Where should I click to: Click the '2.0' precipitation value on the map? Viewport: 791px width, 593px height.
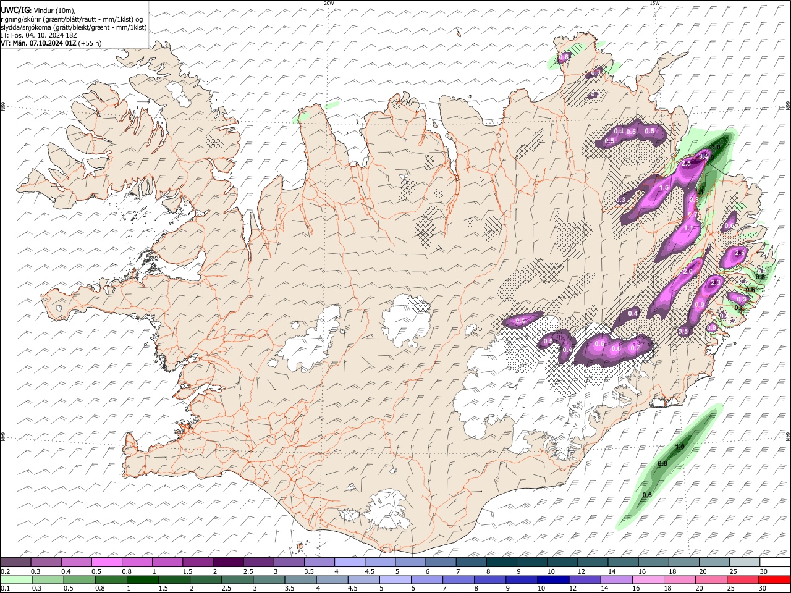687,272
